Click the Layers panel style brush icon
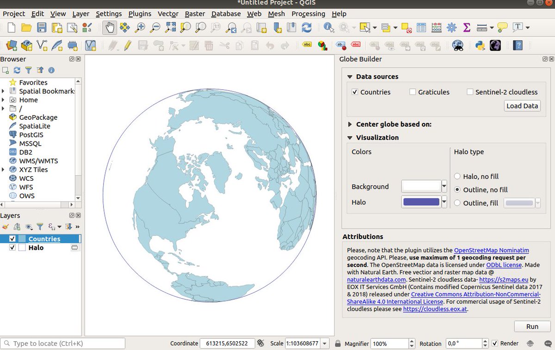 click(x=6, y=227)
